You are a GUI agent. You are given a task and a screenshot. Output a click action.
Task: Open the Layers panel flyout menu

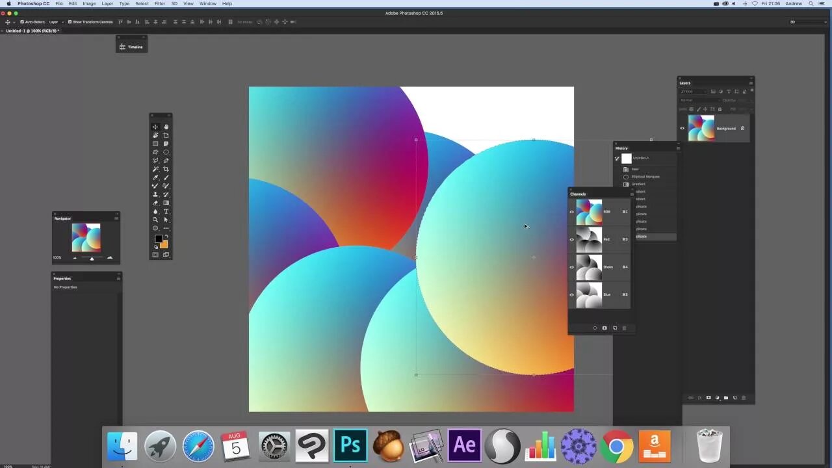pos(751,83)
